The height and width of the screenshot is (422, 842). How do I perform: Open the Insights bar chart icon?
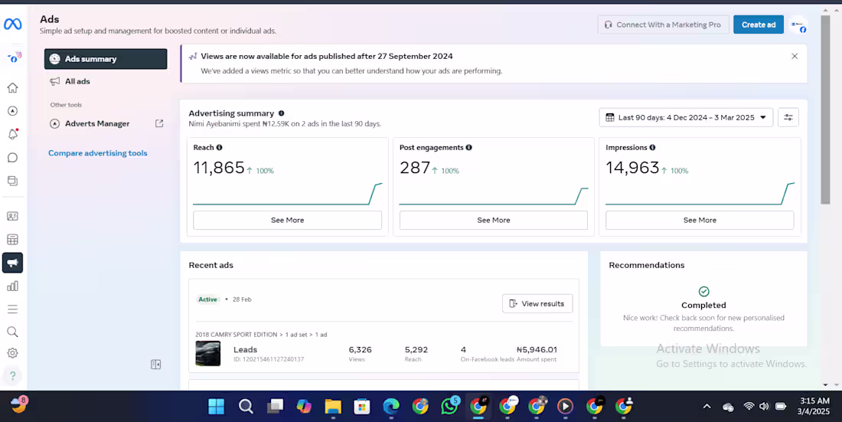[x=12, y=286]
